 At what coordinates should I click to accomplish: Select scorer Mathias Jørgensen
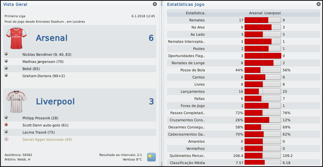click(43, 61)
